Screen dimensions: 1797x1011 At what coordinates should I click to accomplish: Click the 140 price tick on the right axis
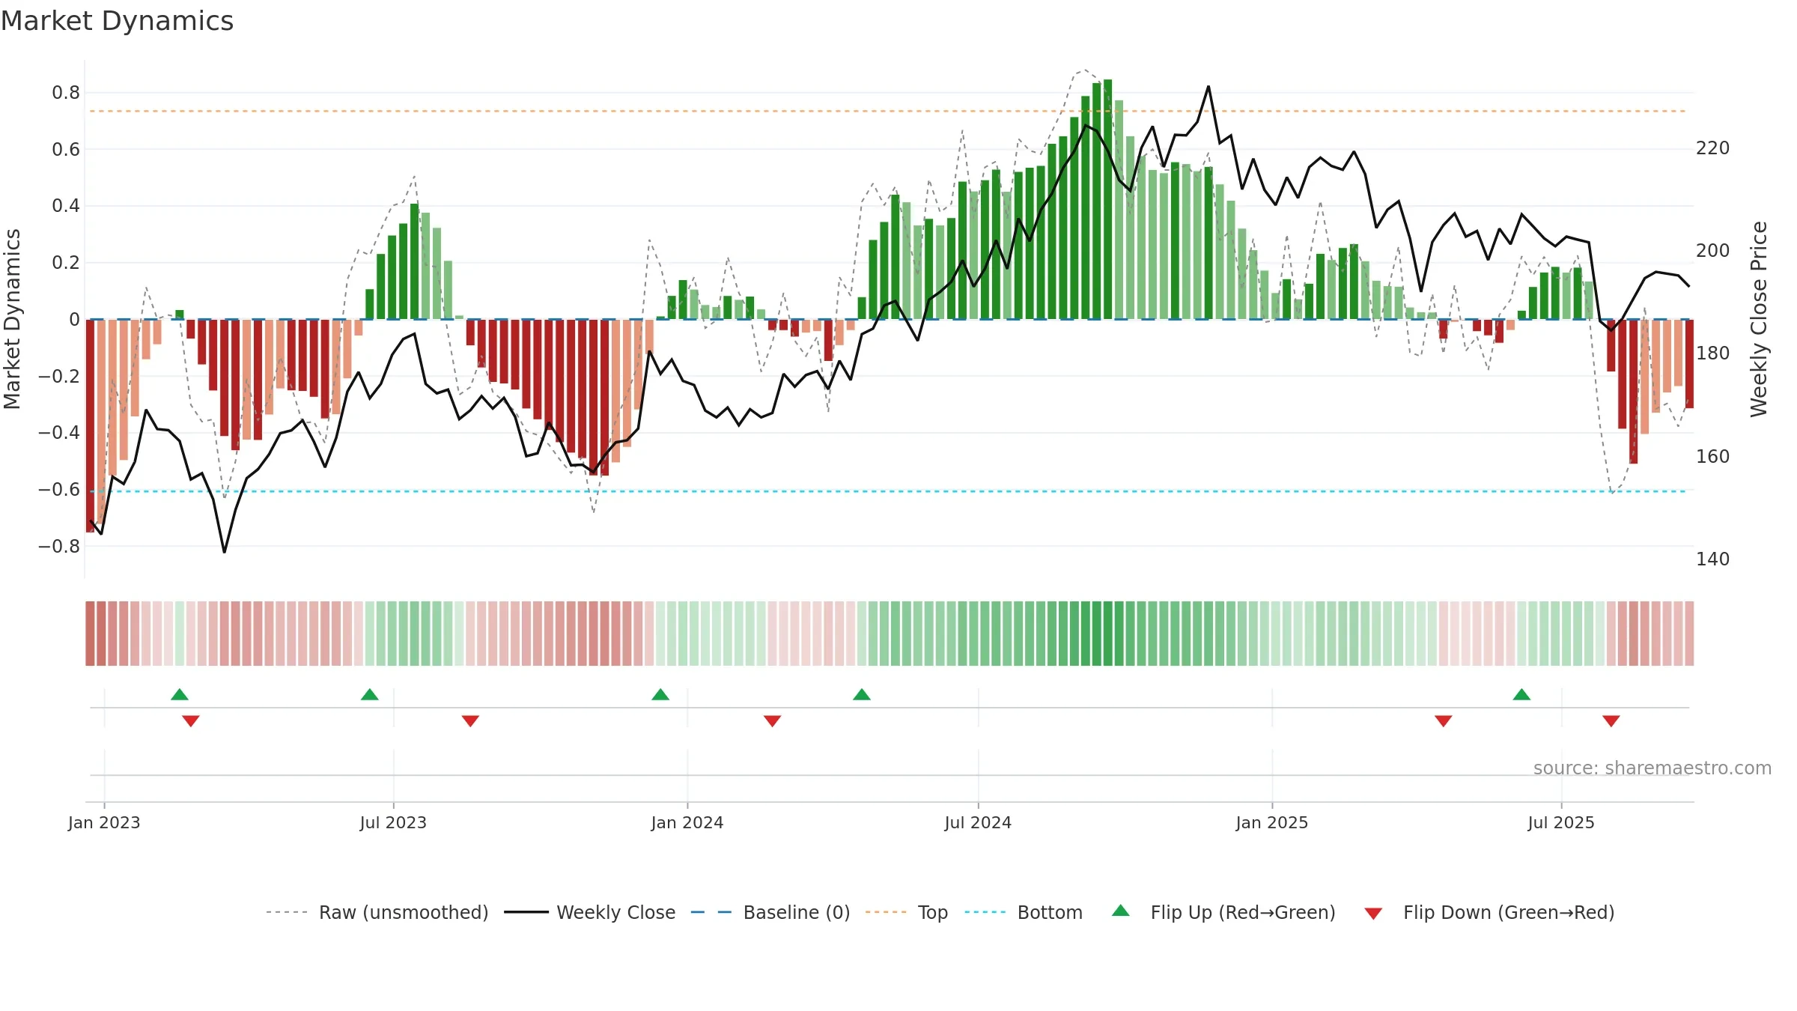coord(1713,559)
